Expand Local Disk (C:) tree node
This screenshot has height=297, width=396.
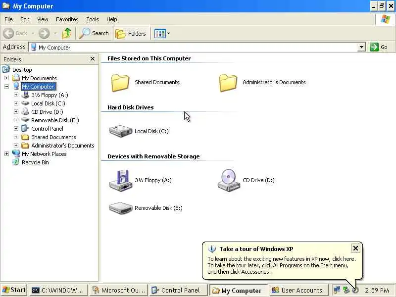[16, 103]
